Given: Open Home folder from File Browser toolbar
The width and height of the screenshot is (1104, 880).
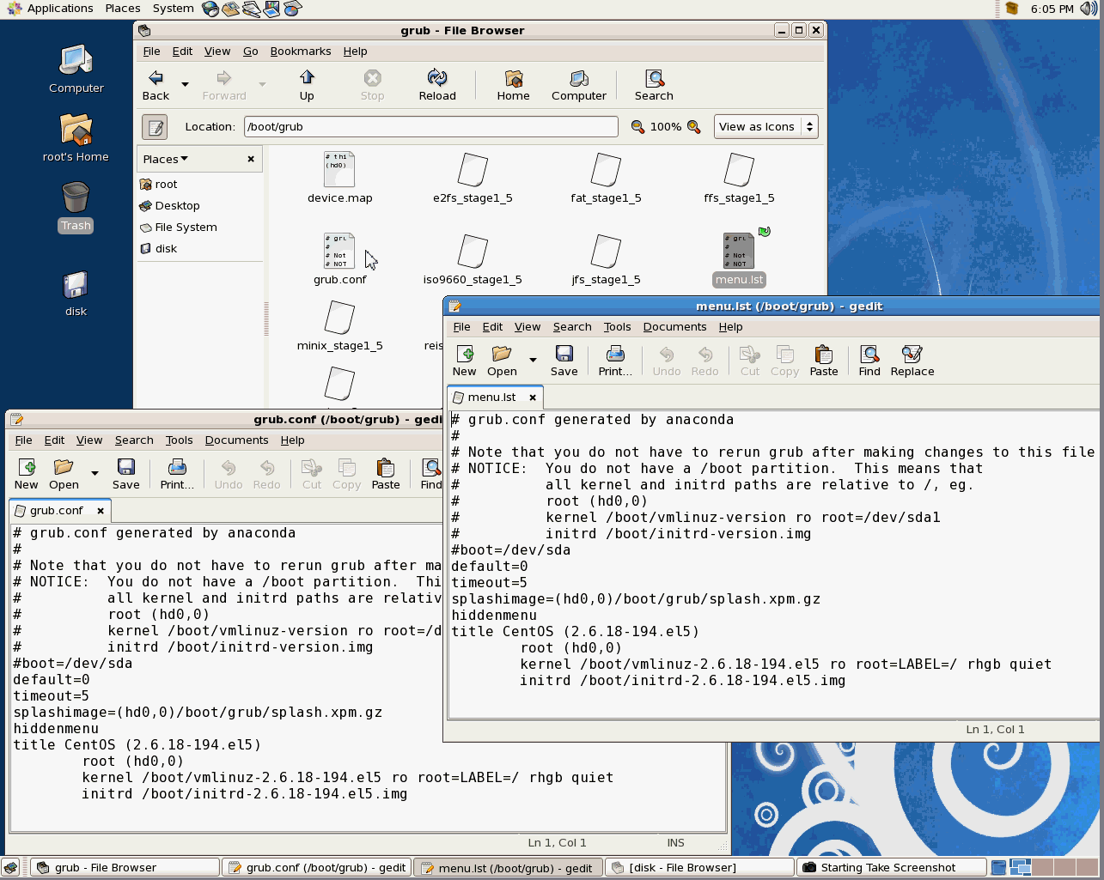Looking at the screenshot, I should [x=513, y=86].
